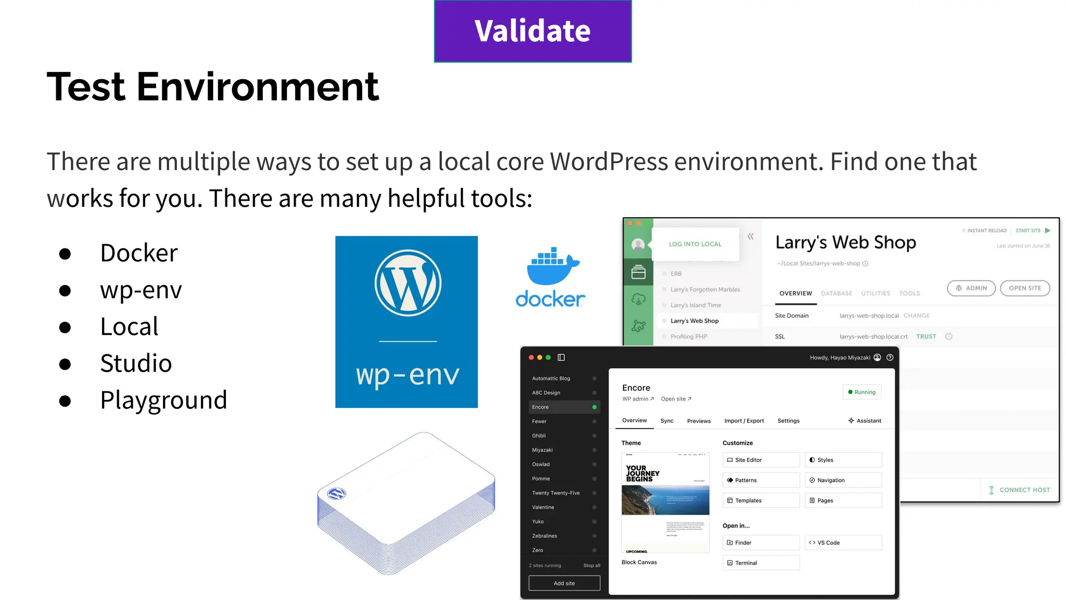Image resolution: width=1066 pixels, height=600 pixels.
Task: Click the user avatar beside Hayao Miyazaki
Action: [878, 357]
